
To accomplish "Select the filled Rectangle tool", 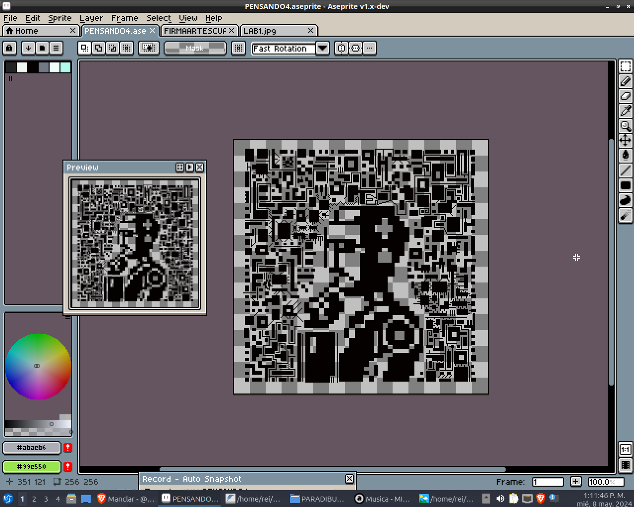I will (x=626, y=185).
